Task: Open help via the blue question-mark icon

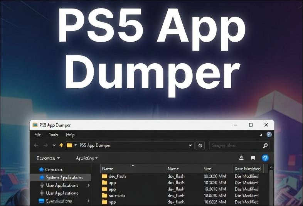Action: point(265,158)
